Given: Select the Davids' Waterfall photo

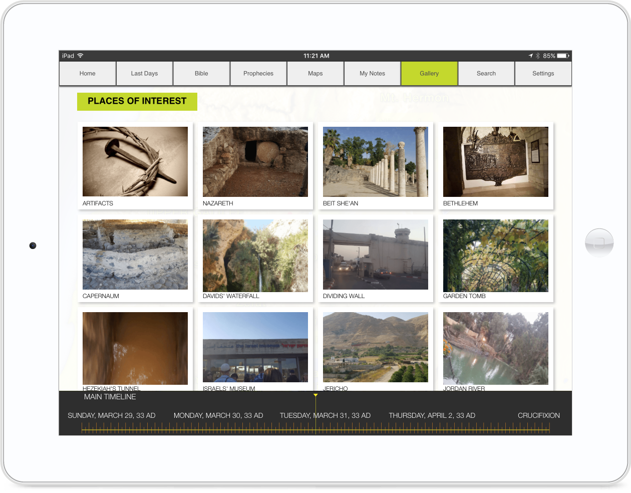Looking at the screenshot, I should tap(255, 256).
